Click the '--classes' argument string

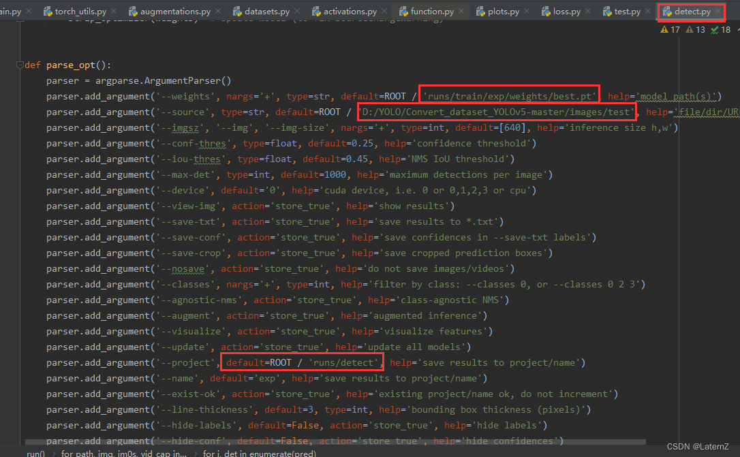pos(185,284)
